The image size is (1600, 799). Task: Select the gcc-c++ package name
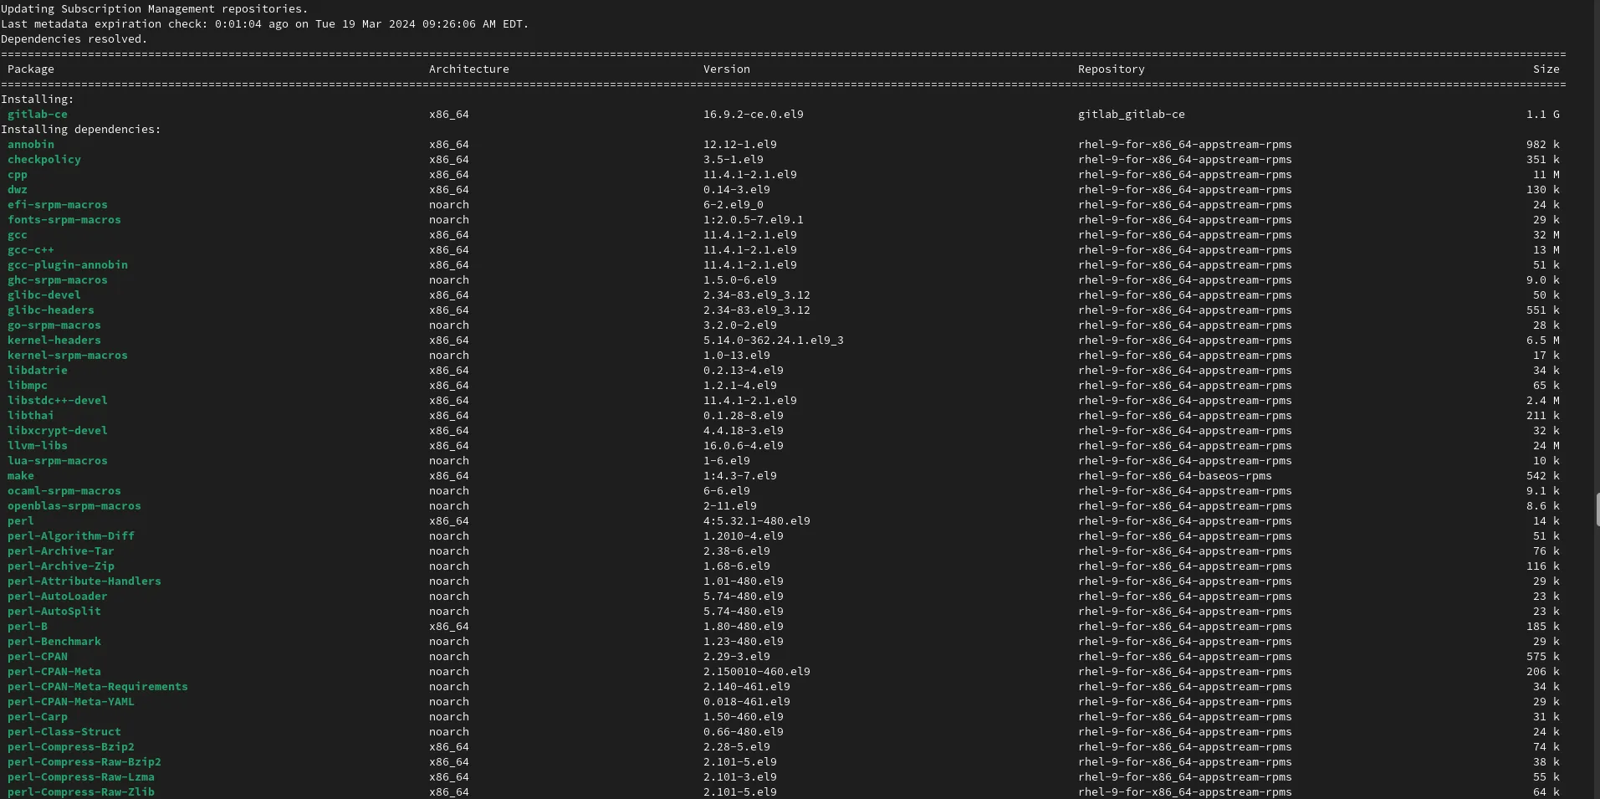click(x=31, y=250)
